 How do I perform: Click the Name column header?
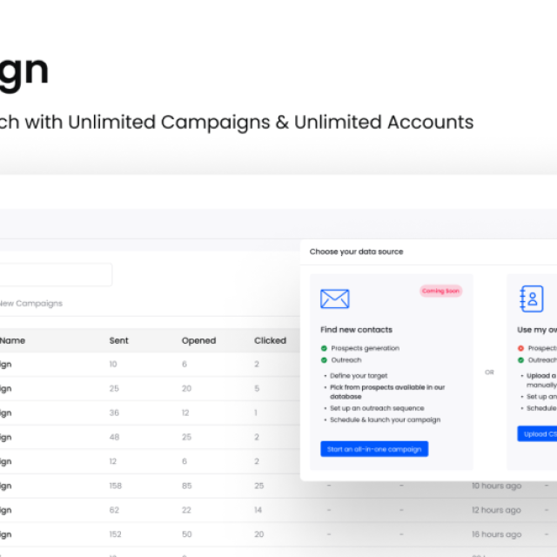coord(13,340)
